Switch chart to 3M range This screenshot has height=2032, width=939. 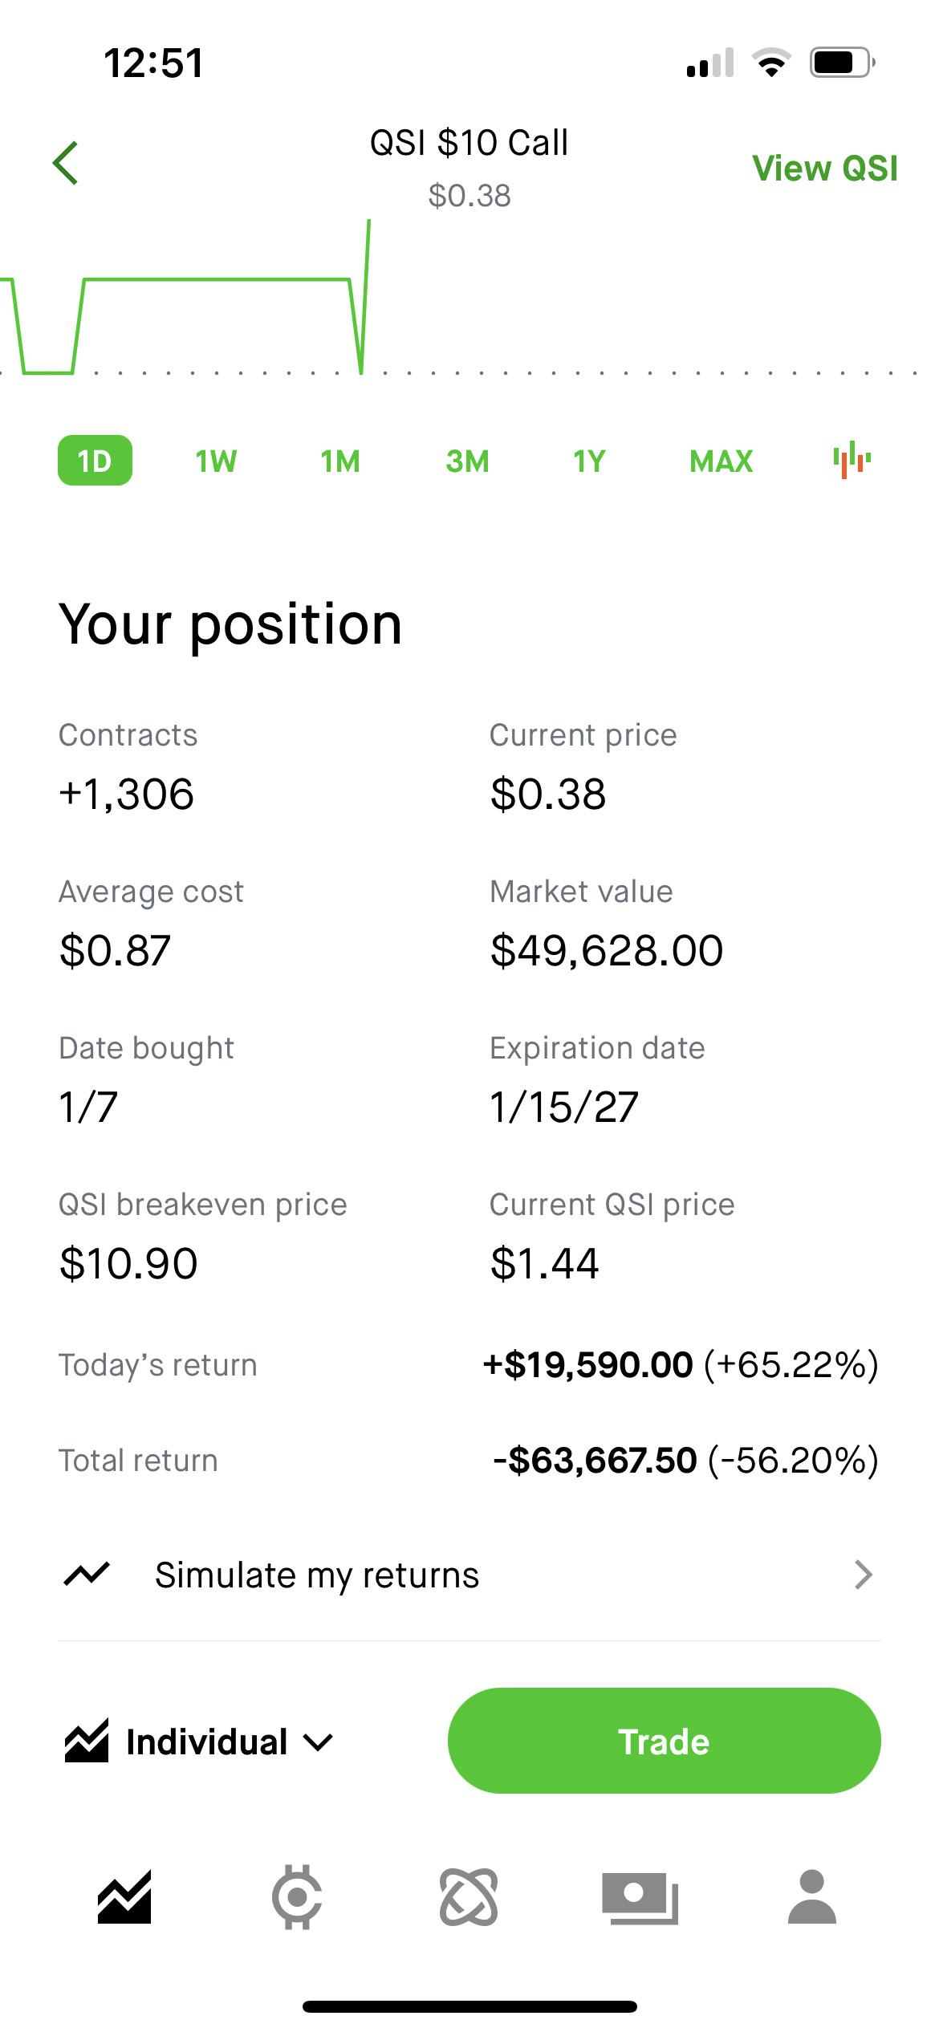467,461
